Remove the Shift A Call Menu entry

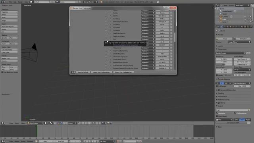click(x=171, y=19)
